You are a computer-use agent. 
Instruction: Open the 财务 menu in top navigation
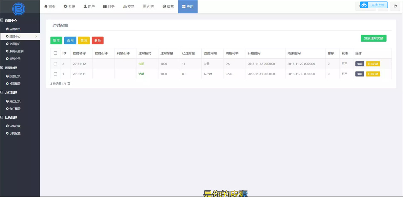pos(108,6)
